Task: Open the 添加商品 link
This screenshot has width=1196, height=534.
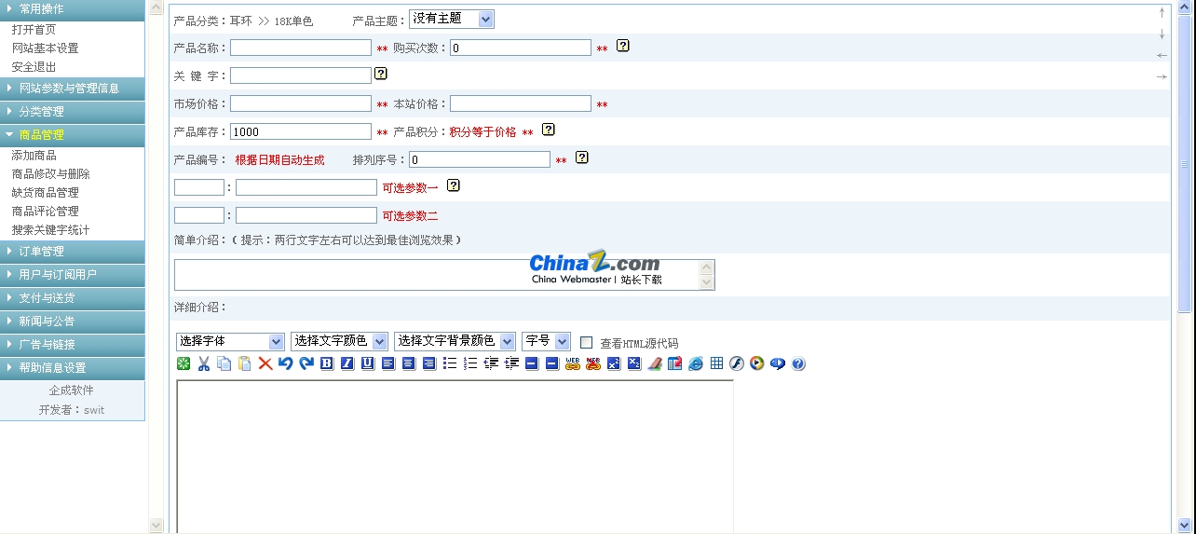Action: [34, 156]
